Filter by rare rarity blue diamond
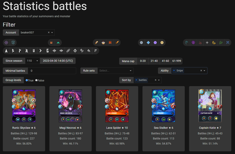Viewport: 235px width, 154px height. [x=148, y=43]
